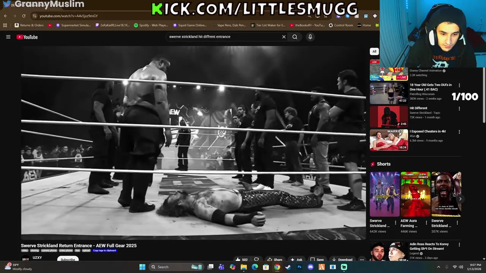
Task: Open the 'Returns & Orders' bookmark
Action: (x=29, y=25)
